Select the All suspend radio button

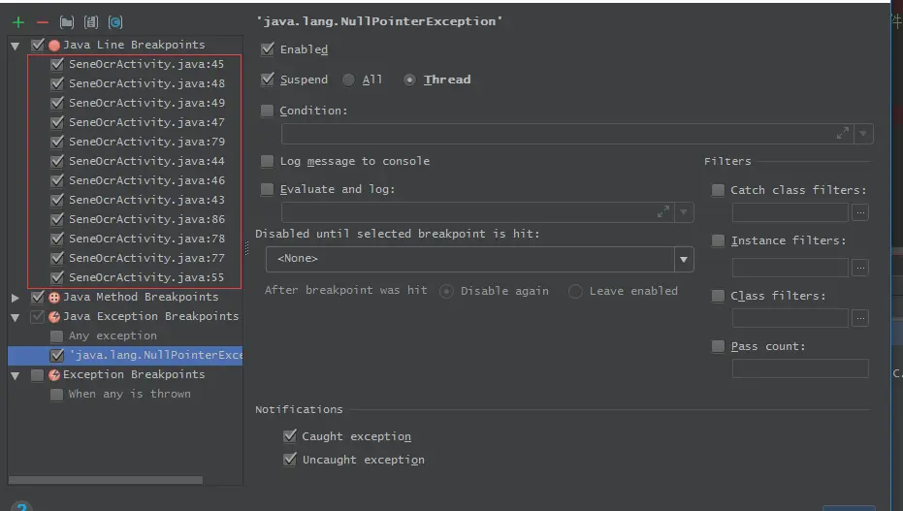tap(348, 80)
